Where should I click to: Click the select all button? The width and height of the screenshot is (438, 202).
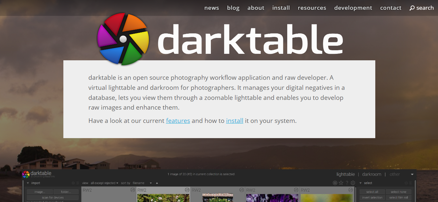point(372,192)
